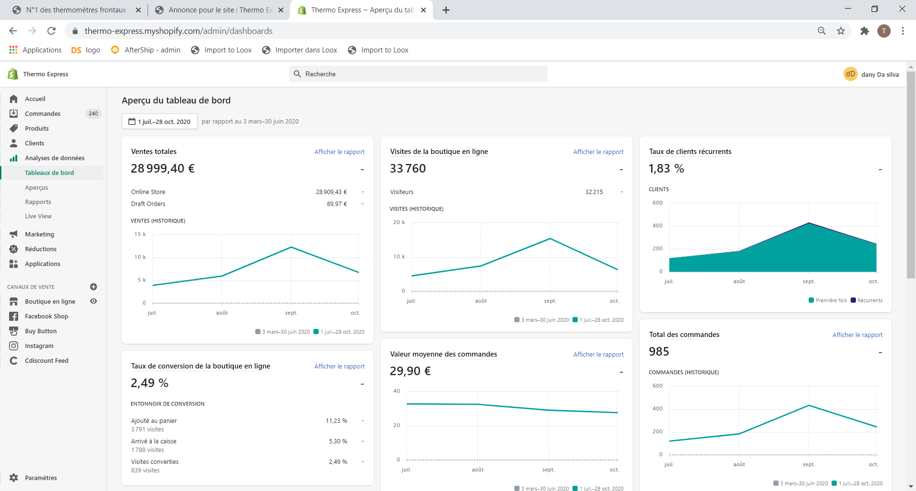Bookmark page with the star icon
Screen dimensions: 916x491
tap(841, 31)
